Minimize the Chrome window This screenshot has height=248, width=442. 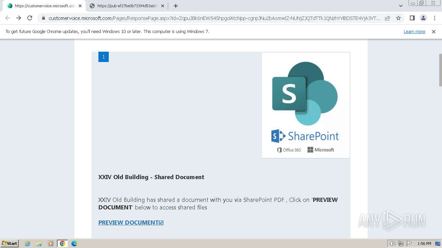413,3
